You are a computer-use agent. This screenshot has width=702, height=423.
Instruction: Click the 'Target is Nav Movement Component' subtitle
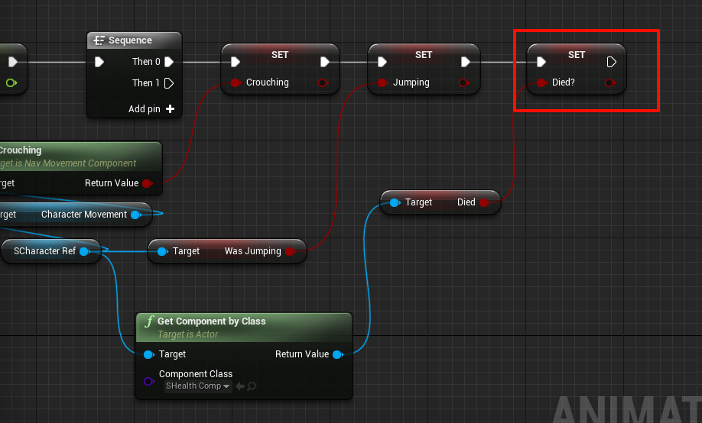pos(68,163)
